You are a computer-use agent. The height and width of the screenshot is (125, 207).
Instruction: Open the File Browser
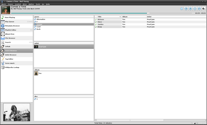tap(16, 38)
